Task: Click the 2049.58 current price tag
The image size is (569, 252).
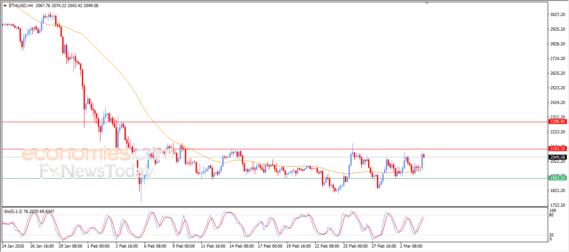Action: (x=557, y=157)
